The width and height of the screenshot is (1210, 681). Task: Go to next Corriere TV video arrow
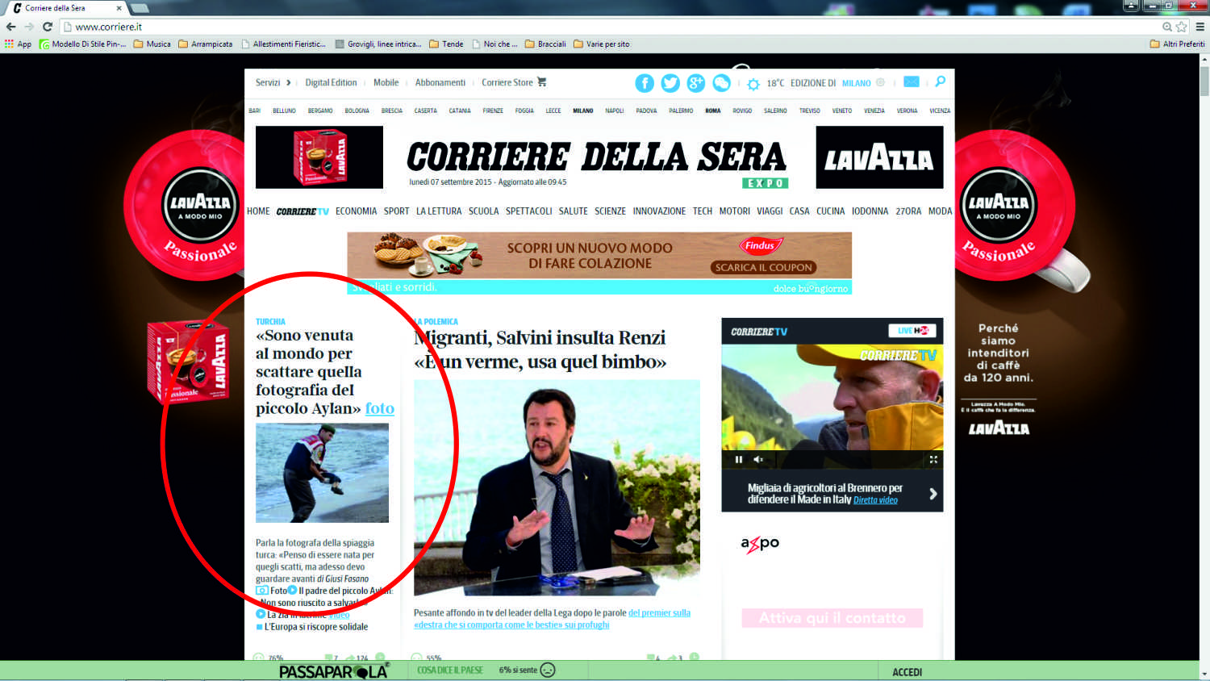pos(933,494)
